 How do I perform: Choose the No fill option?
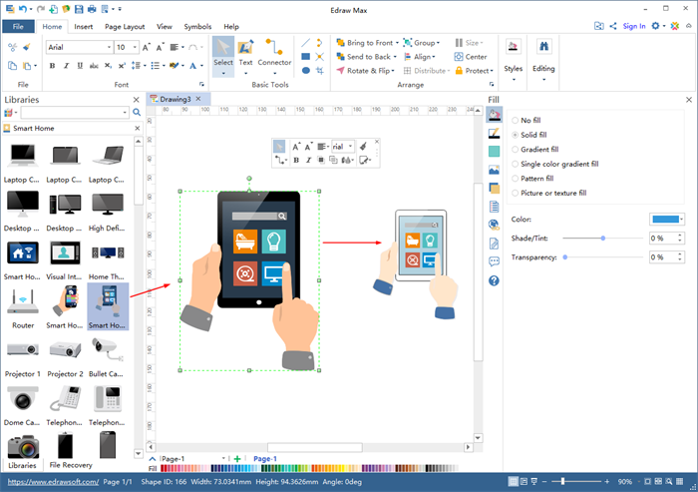pos(515,120)
